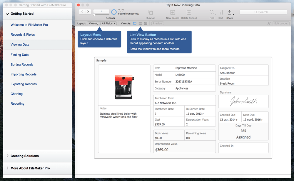Screen dimensions: 294x181
Task: Open the Find magnifier tool
Action: pyautogui.click(x=212, y=12)
